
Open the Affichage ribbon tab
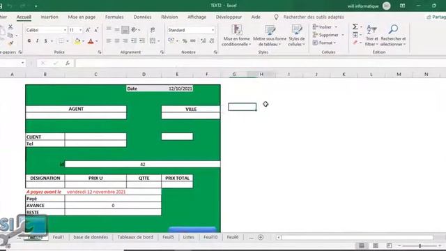(197, 17)
